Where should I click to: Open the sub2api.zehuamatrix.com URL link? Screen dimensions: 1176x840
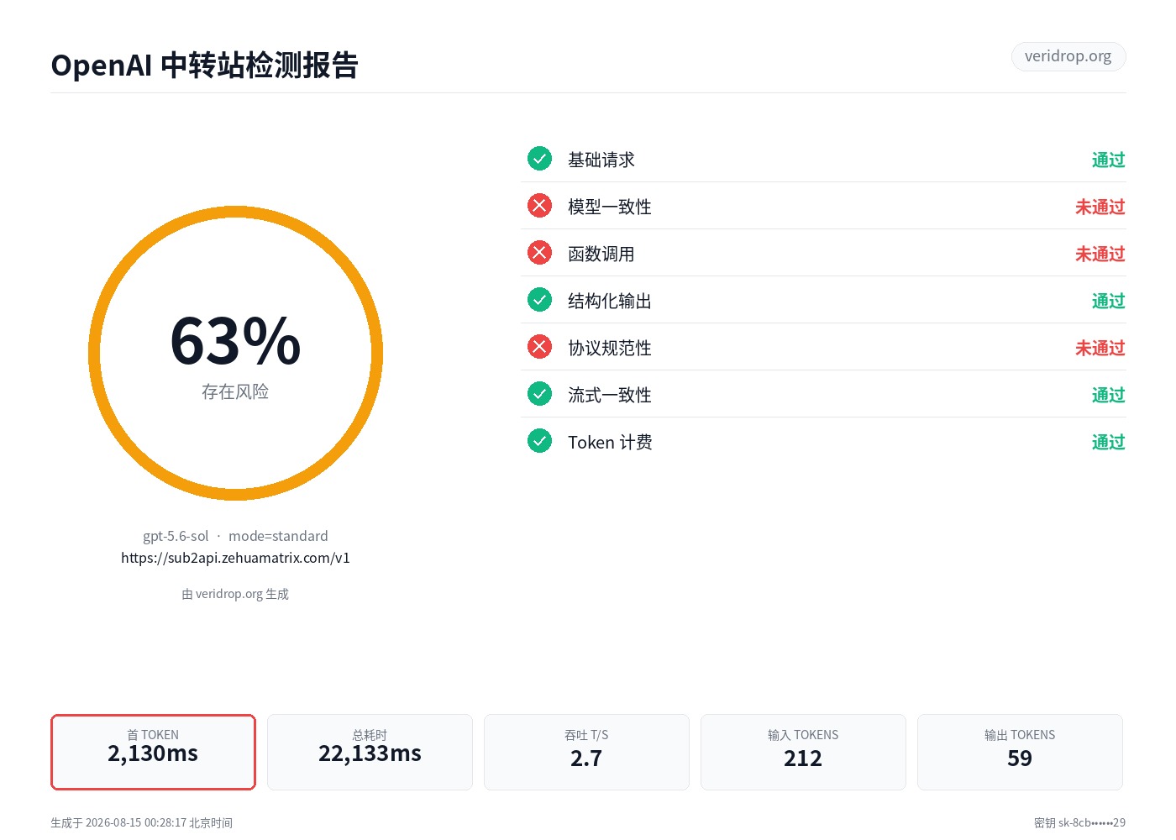[235, 558]
